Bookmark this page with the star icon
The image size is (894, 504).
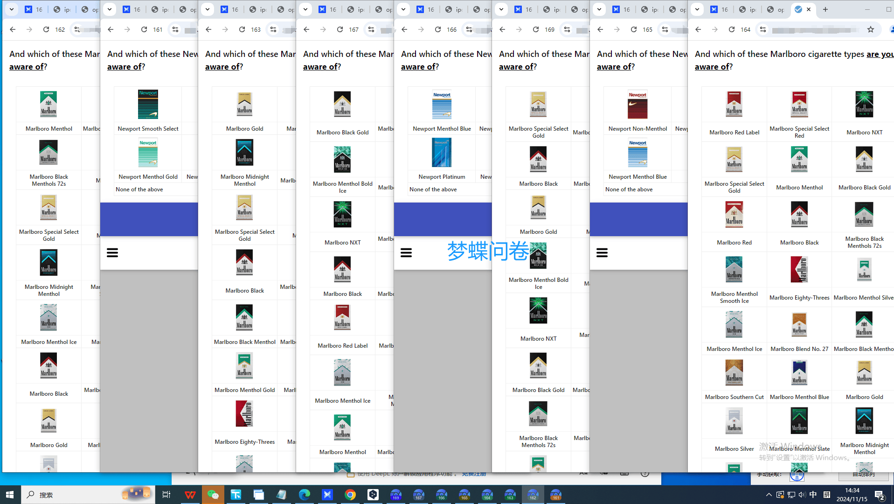click(871, 29)
